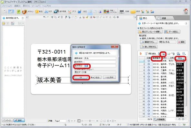This screenshot has height=128, width=191.
Task: Click the shopping cart icon in status bar
Action: point(184,124)
